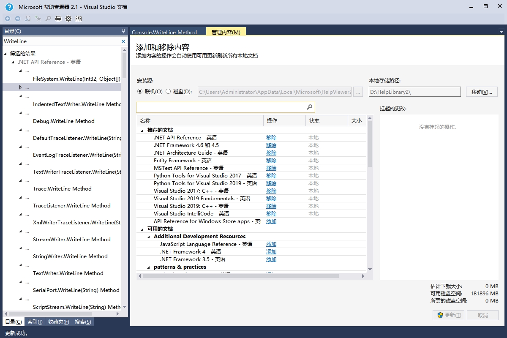Click the 操作 column header

click(285, 121)
